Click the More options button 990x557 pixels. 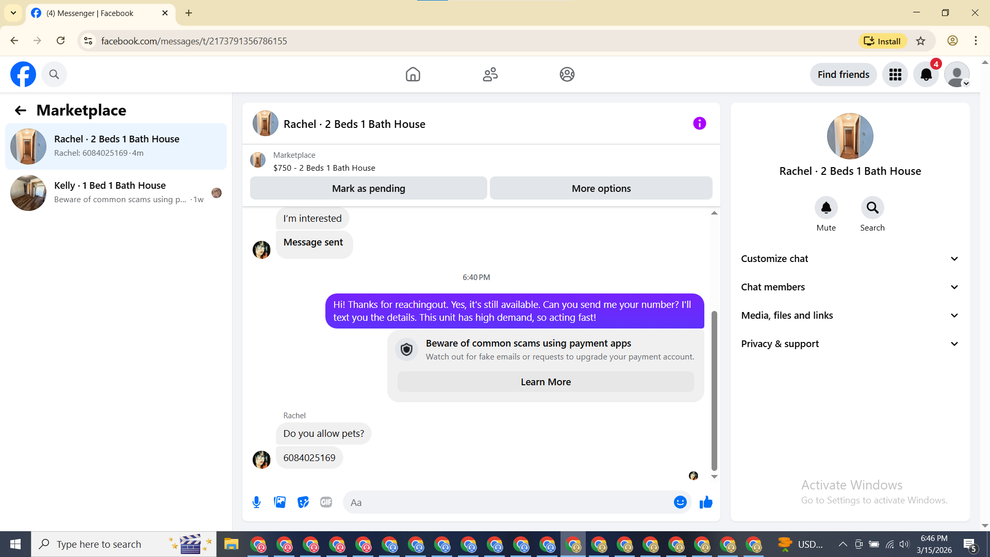(601, 188)
